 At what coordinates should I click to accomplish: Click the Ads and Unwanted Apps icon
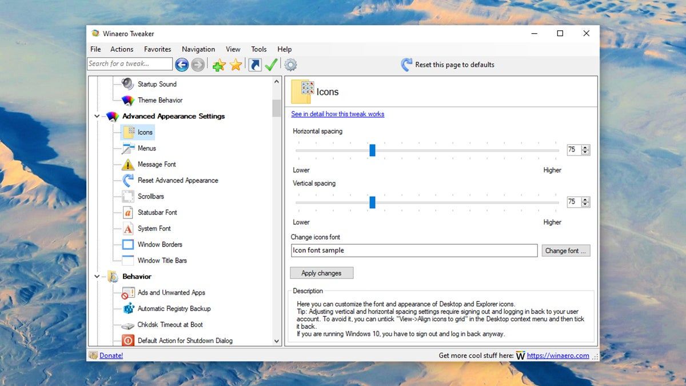coord(128,292)
